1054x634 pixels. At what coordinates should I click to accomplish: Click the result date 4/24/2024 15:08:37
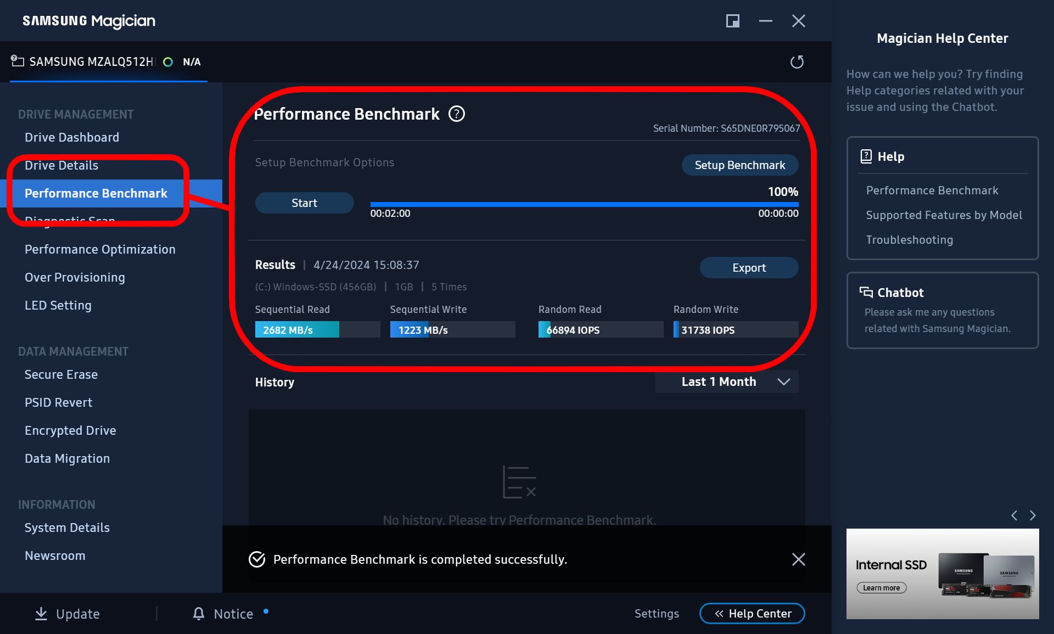click(x=366, y=265)
